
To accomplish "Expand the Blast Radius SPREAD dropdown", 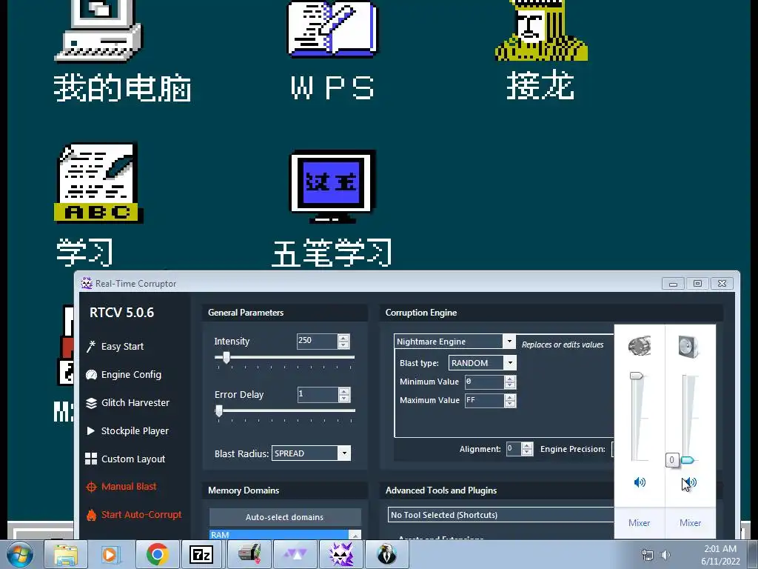I will pyautogui.click(x=344, y=453).
